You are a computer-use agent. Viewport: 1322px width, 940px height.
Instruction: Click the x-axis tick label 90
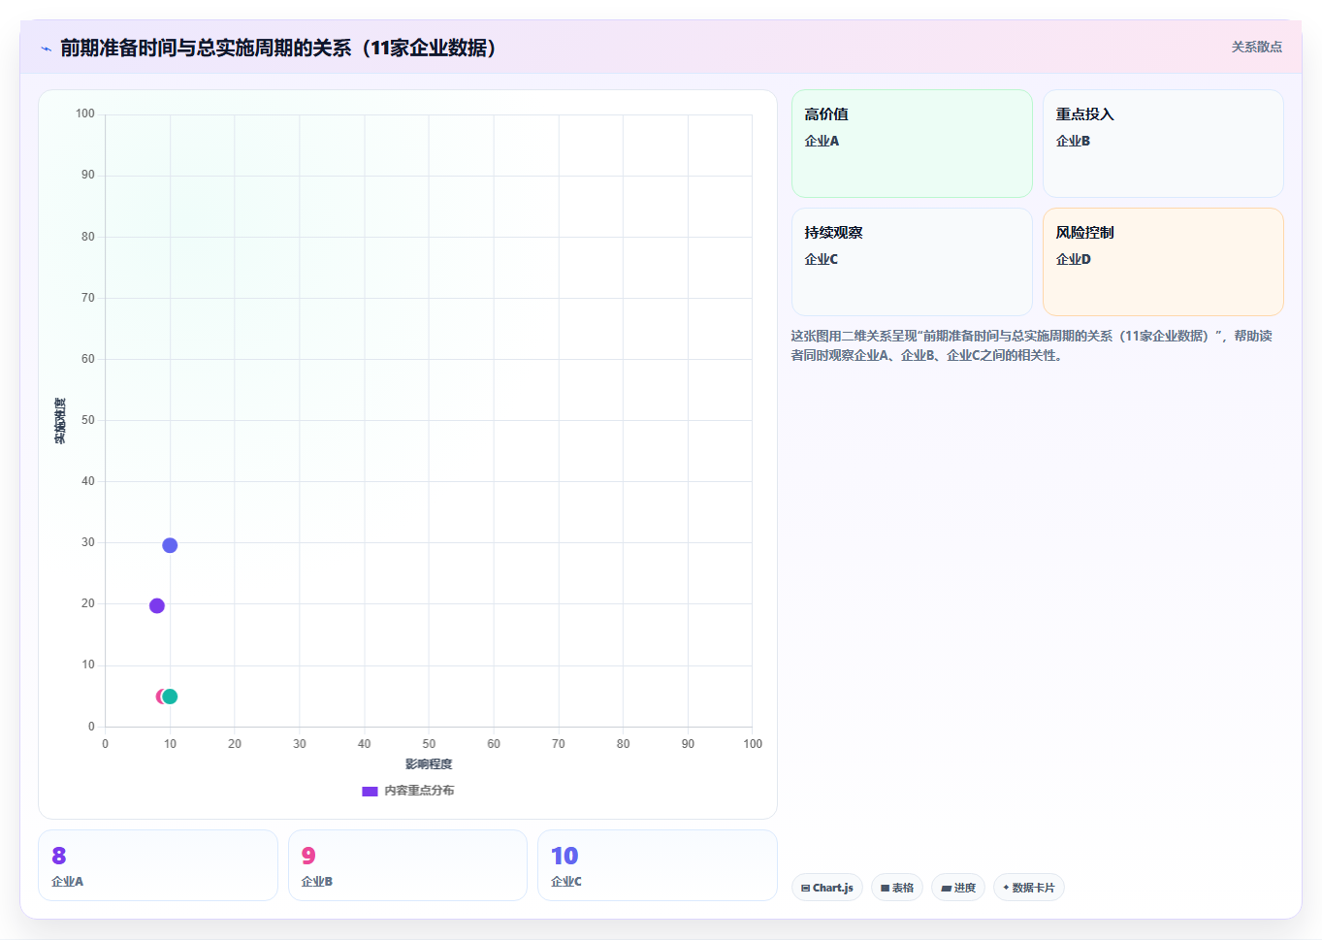(x=688, y=744)
